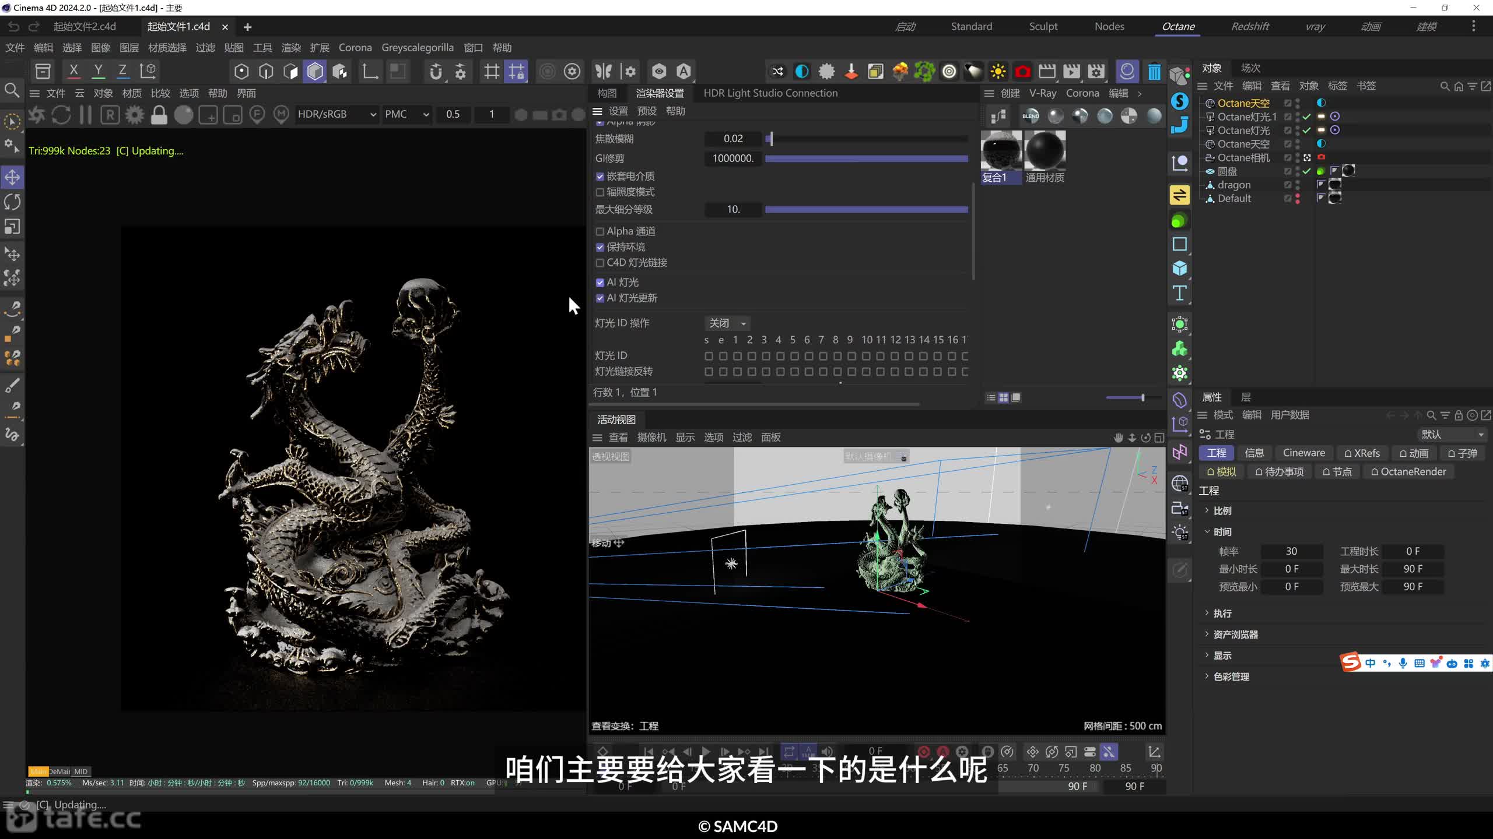Expand the 资产浏览器 section
The image size is (1493, 839).
[1207, 634]
